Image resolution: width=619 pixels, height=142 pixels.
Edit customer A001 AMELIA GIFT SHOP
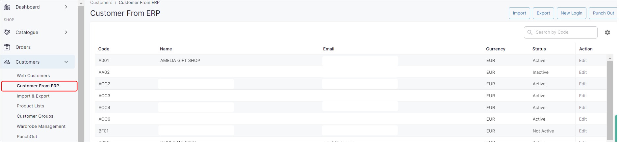click(583, 60)
